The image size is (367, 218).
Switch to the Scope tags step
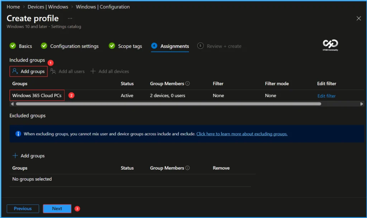click(x=130, y=46)
